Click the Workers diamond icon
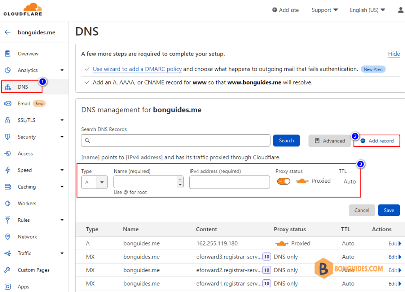The width and height of the screenshot is (405, 292). pyautogui.click(x=8, y=203)
